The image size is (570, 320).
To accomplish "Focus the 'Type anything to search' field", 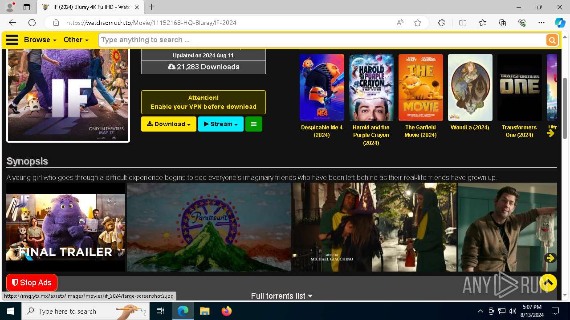I will (x=322, y=40).
